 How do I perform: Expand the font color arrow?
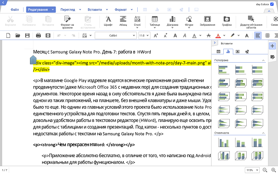[224, 36]
